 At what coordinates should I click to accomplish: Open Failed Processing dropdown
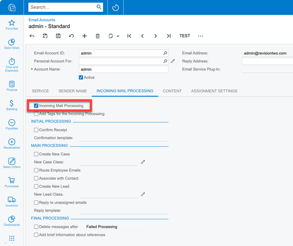(115, 227)
